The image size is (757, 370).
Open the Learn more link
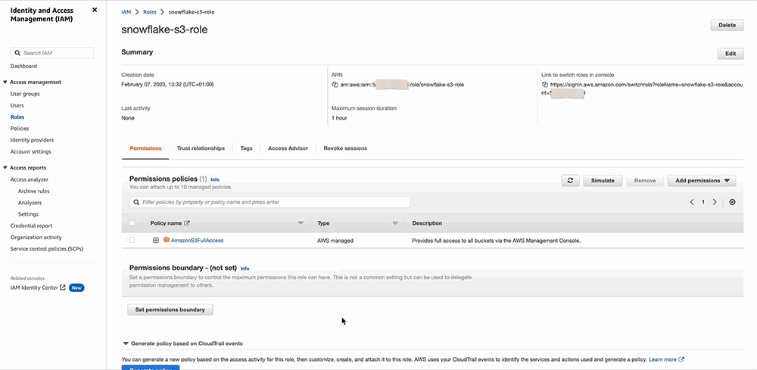click(666, 360)
